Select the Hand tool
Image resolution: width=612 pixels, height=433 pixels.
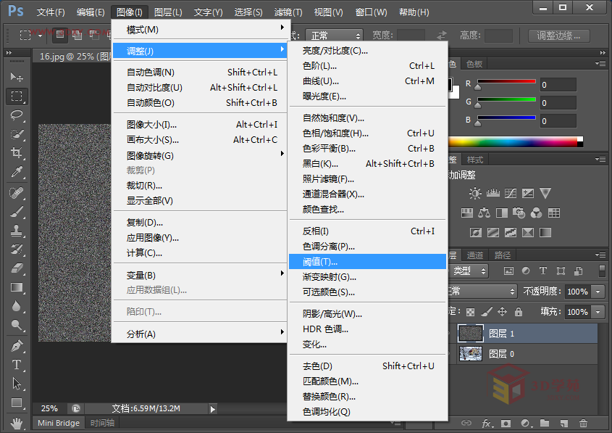pyautogui.click(x=17, y=422)
